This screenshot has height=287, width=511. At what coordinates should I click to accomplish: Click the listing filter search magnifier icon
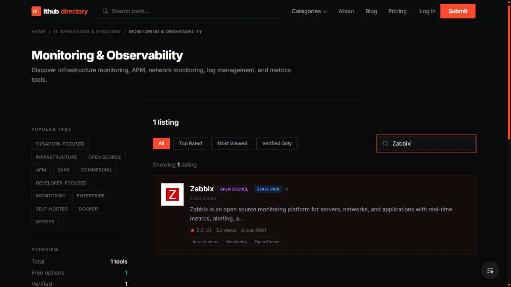pyautogui.click(x=385, y=143)
